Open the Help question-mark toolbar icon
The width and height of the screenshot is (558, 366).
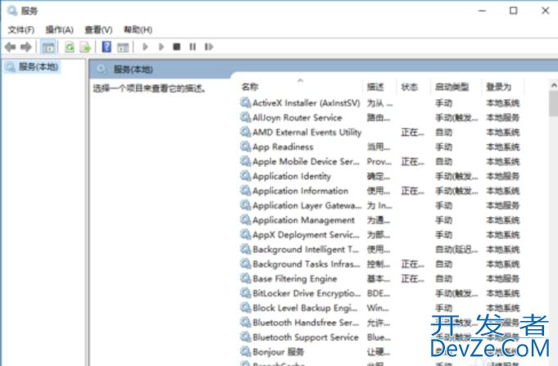coord(107,47)
